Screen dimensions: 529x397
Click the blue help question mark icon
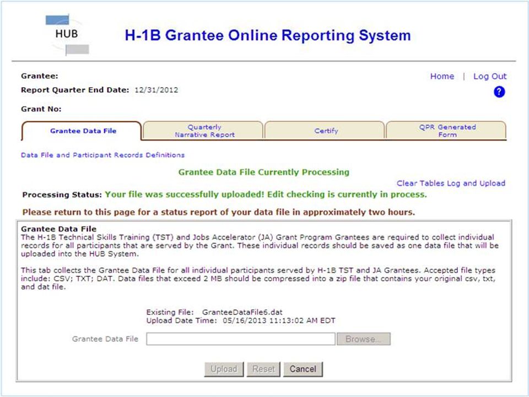click(499, 92)
